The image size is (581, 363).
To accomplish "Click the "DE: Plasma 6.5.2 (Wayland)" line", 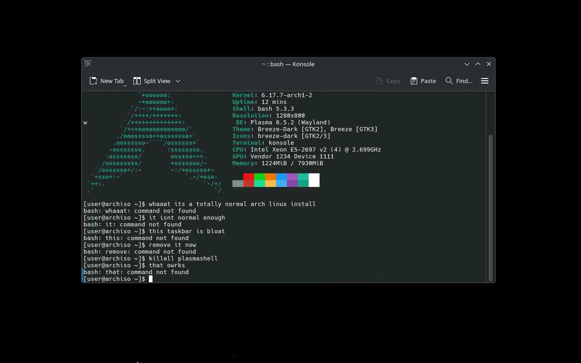I will tap(283, 123).
